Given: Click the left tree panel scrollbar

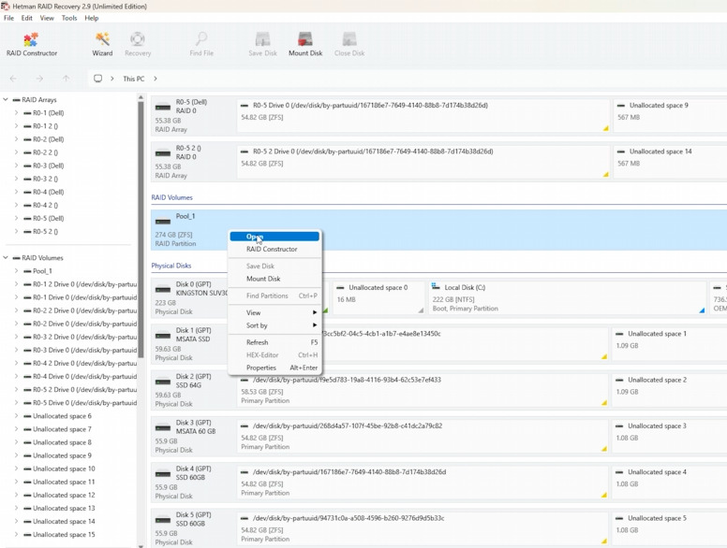Looking at the screenshot, I should pos(141,229).
